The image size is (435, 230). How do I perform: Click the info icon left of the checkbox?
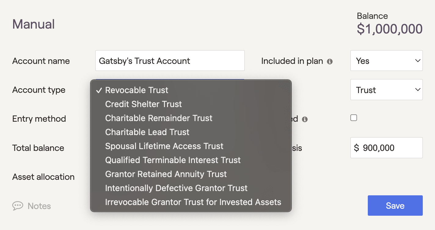pos(305,119)
